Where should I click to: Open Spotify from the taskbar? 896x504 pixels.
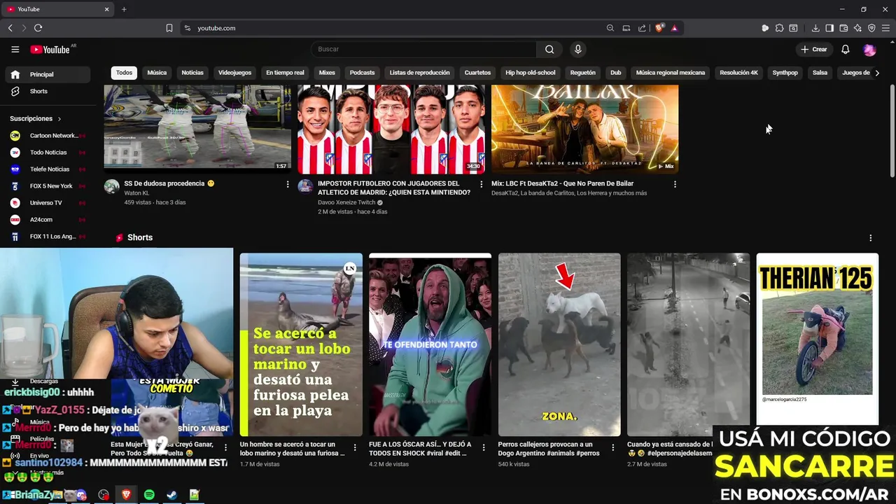click(149, 495)
